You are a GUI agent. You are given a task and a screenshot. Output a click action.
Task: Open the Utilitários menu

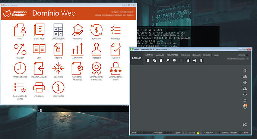pyautogui.click(x=196, y=55)
